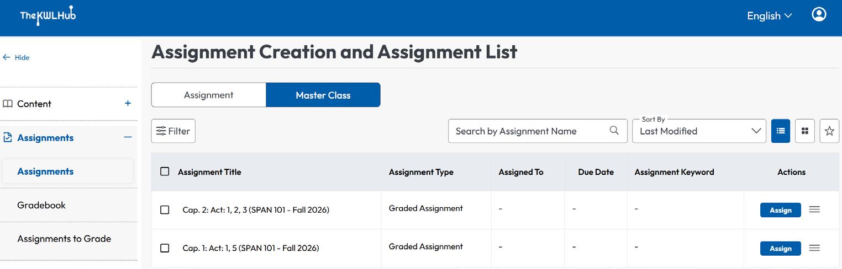842x269 pixels.
Task: Click The KWL Hub logo
Action: click(48, 16)
